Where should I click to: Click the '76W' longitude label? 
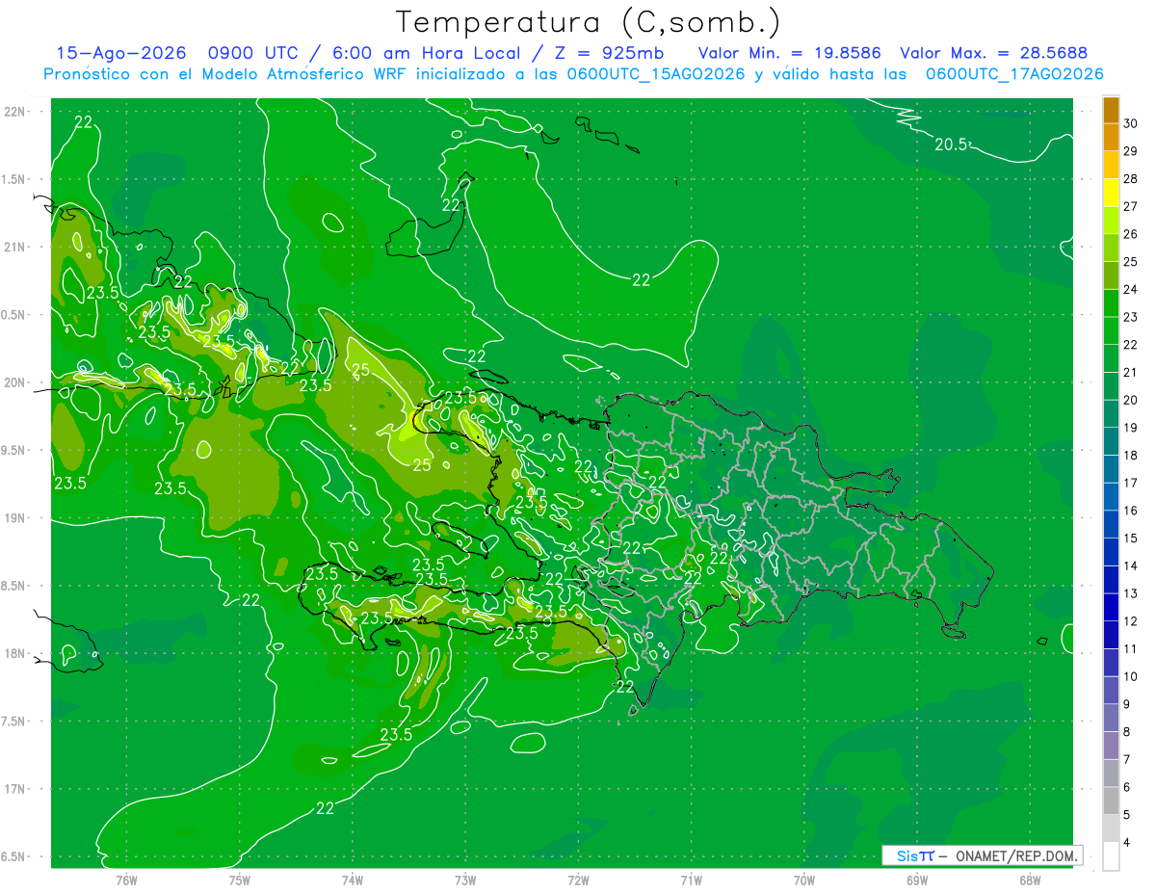pos(126,880)
